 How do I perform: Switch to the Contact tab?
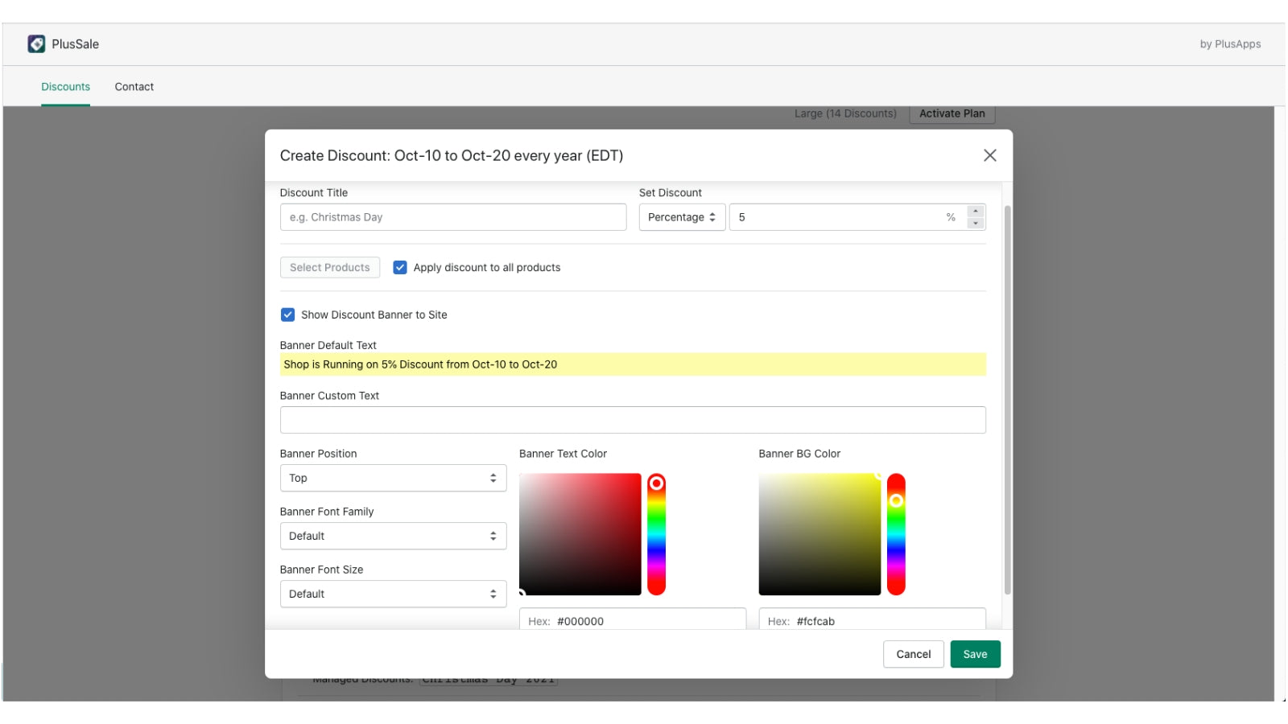coord(134,86)
